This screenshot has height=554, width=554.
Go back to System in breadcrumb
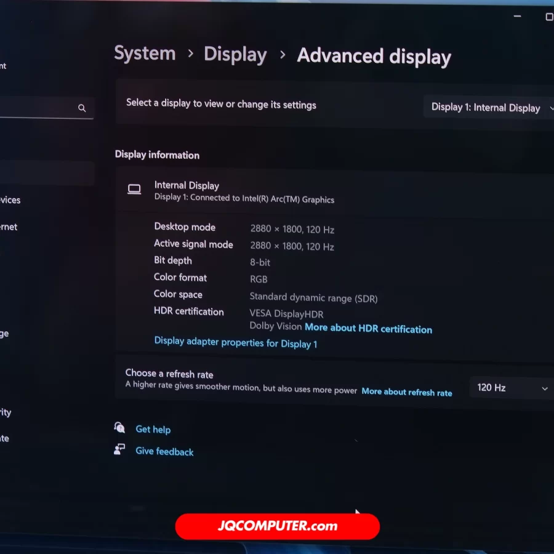pyautogui.click(x=145, y=54)
